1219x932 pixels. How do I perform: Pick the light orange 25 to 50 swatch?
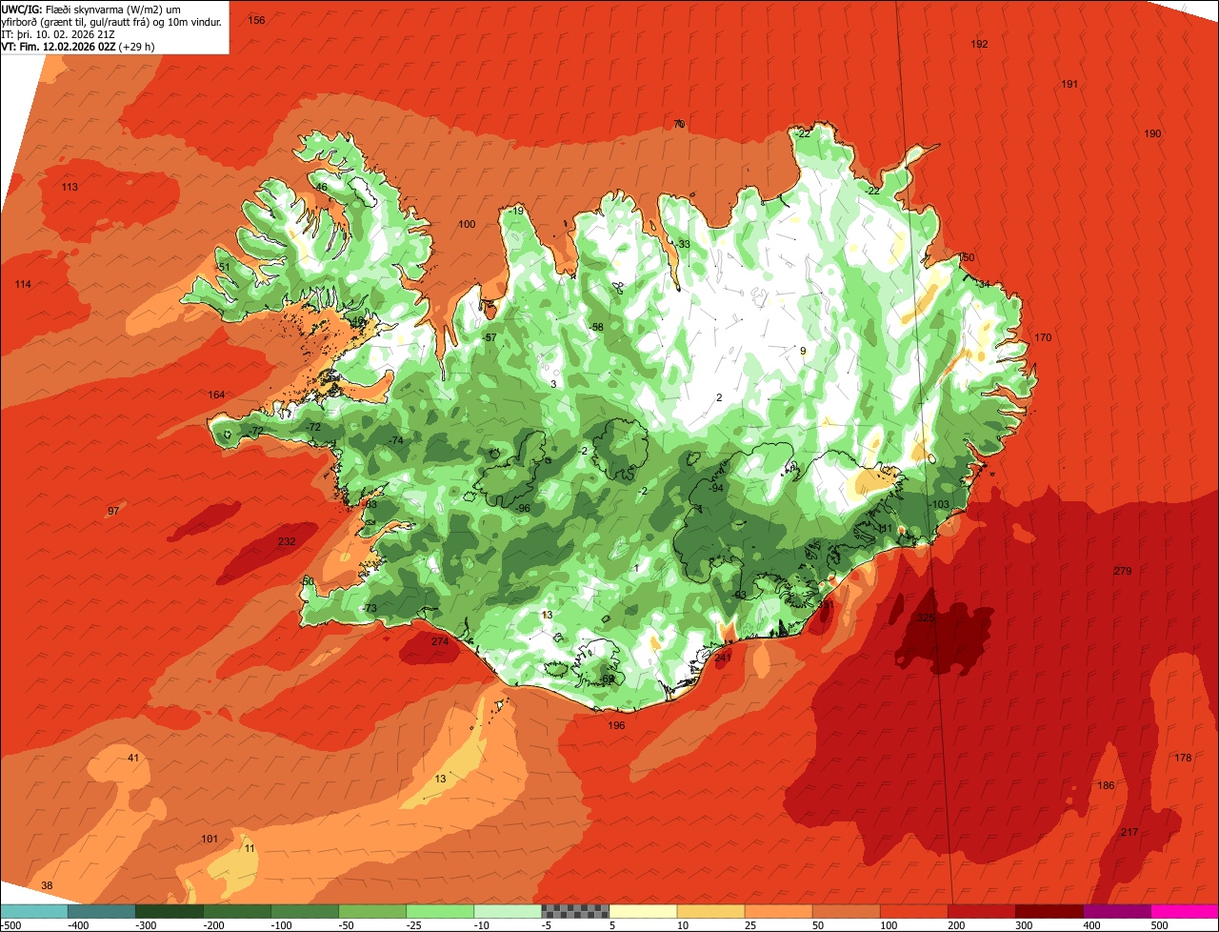tap(778, 911)
